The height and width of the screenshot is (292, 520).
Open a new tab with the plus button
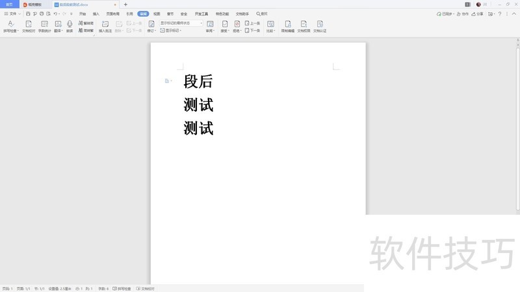[x=125, y=5]
